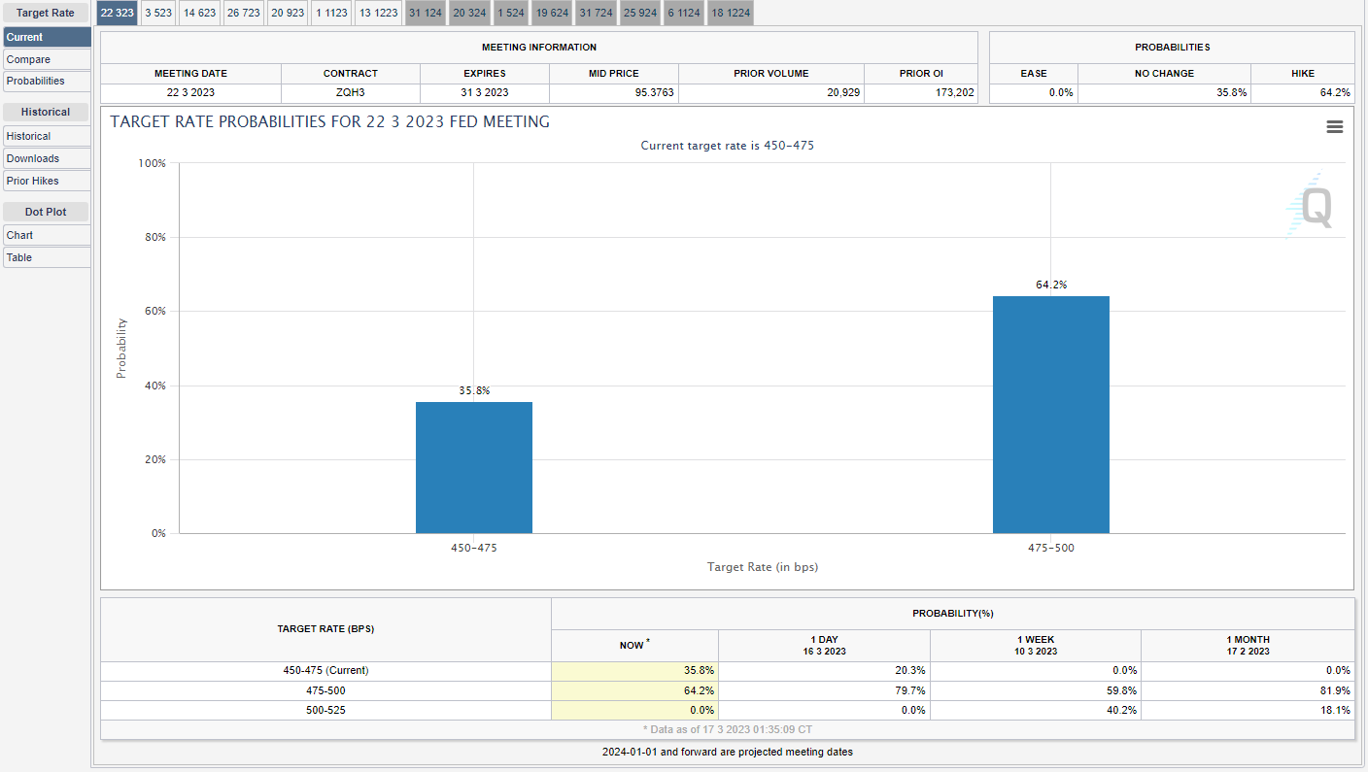1368x772 pixels.
Task: Click the projected meeting dates note
Action: click(x=728, y=752)
